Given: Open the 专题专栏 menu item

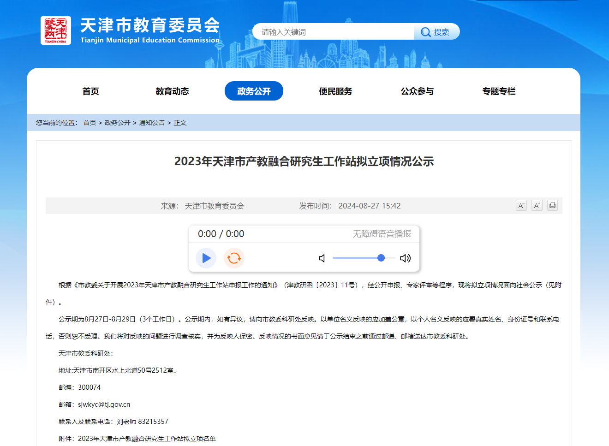Looking at the screenshot, I should coord(499,91).
